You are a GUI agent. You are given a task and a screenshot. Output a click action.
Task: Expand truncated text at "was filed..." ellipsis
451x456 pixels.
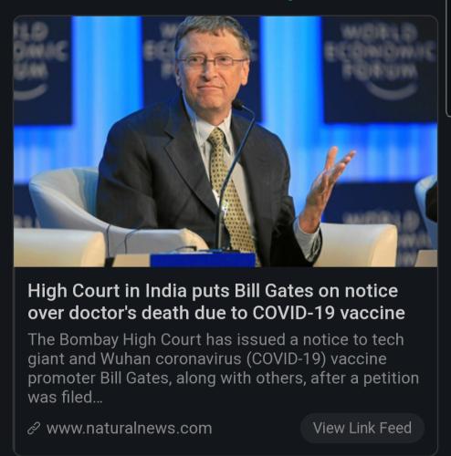(x=98, y=398)
